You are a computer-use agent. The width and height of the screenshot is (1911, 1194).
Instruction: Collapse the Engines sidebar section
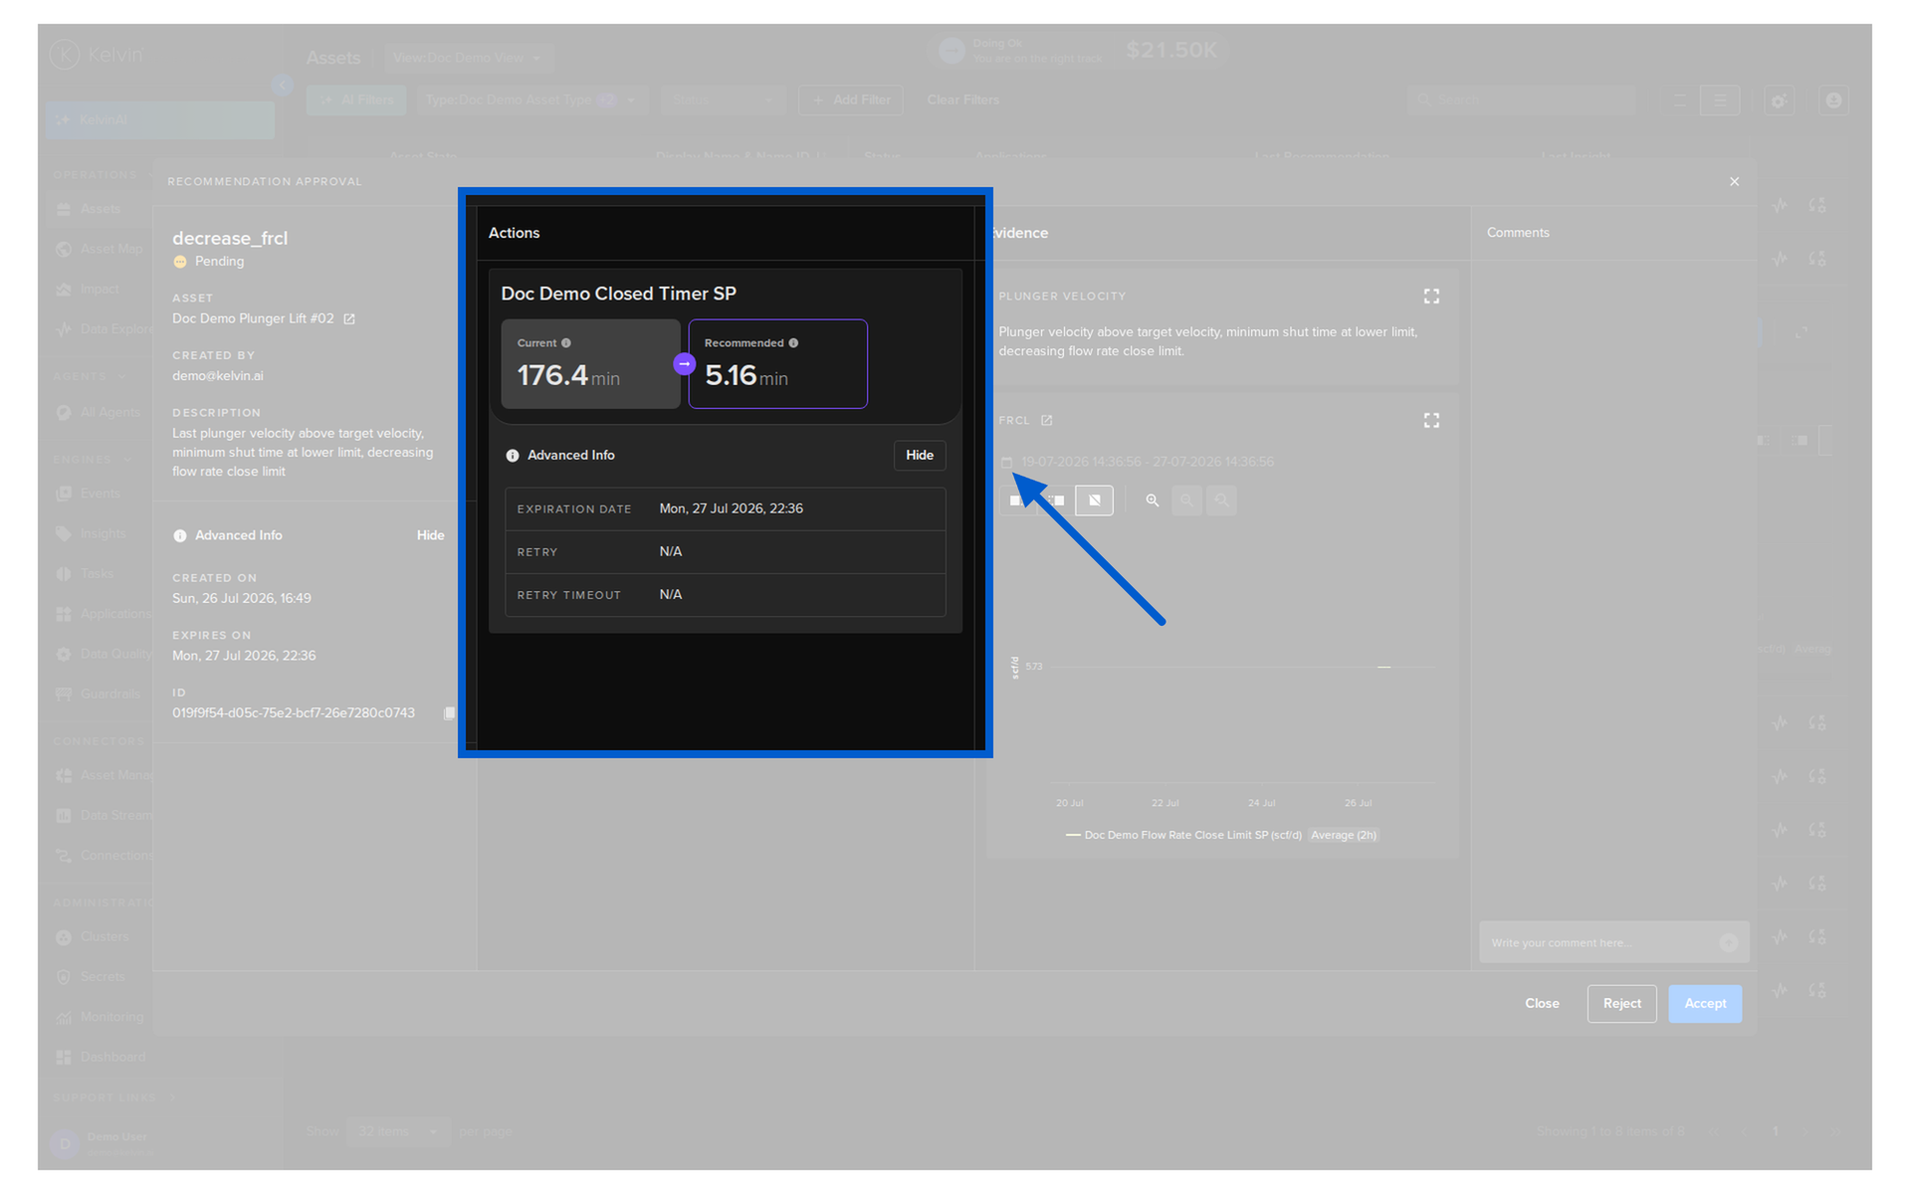click(92, 460)
